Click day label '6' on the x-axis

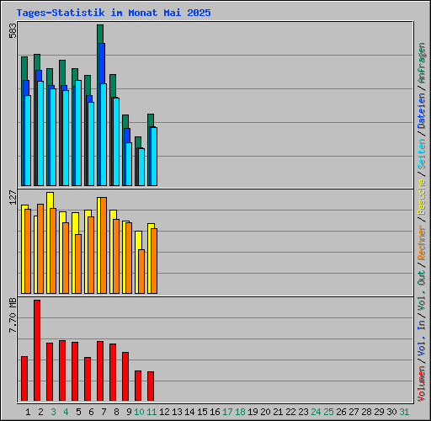pyautogui.click(x=91, y=412)
